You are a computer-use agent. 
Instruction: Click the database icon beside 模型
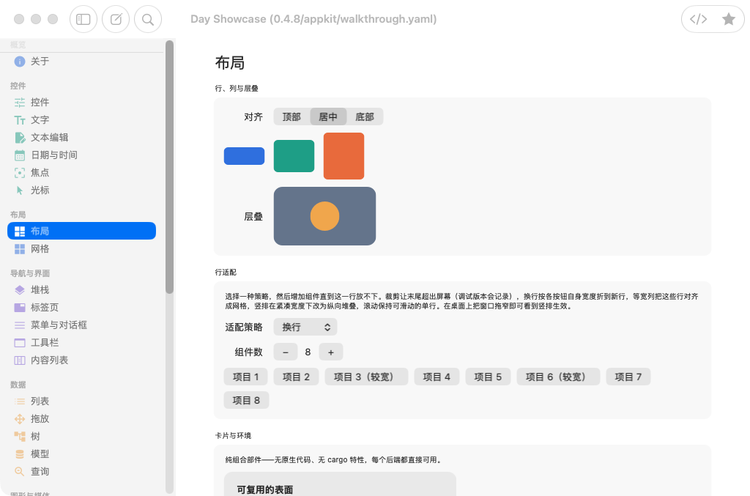[20, 454]
